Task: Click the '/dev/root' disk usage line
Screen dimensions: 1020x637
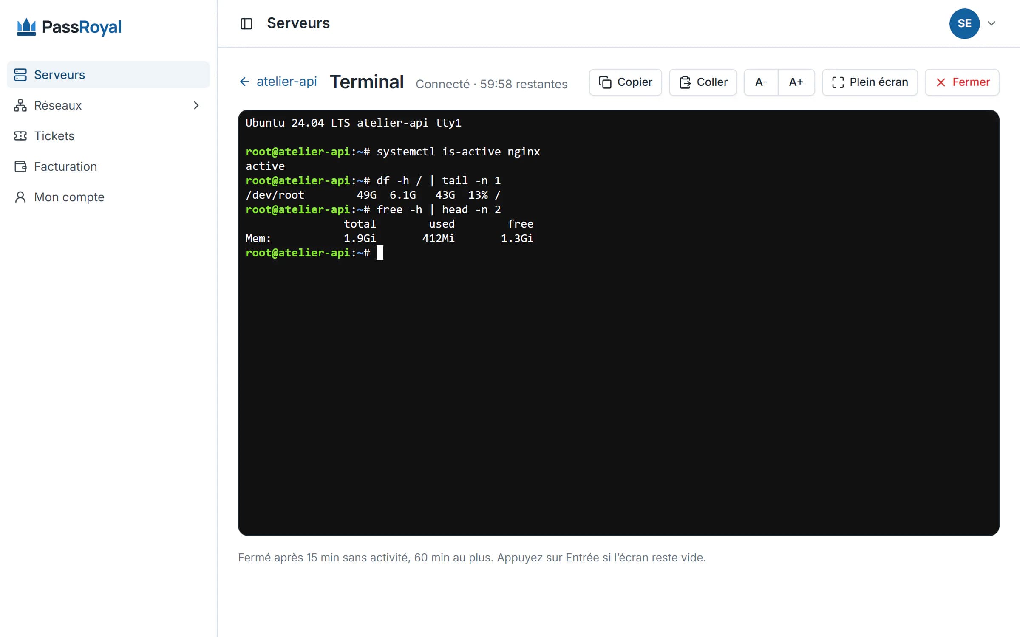Action: point(373,195)
